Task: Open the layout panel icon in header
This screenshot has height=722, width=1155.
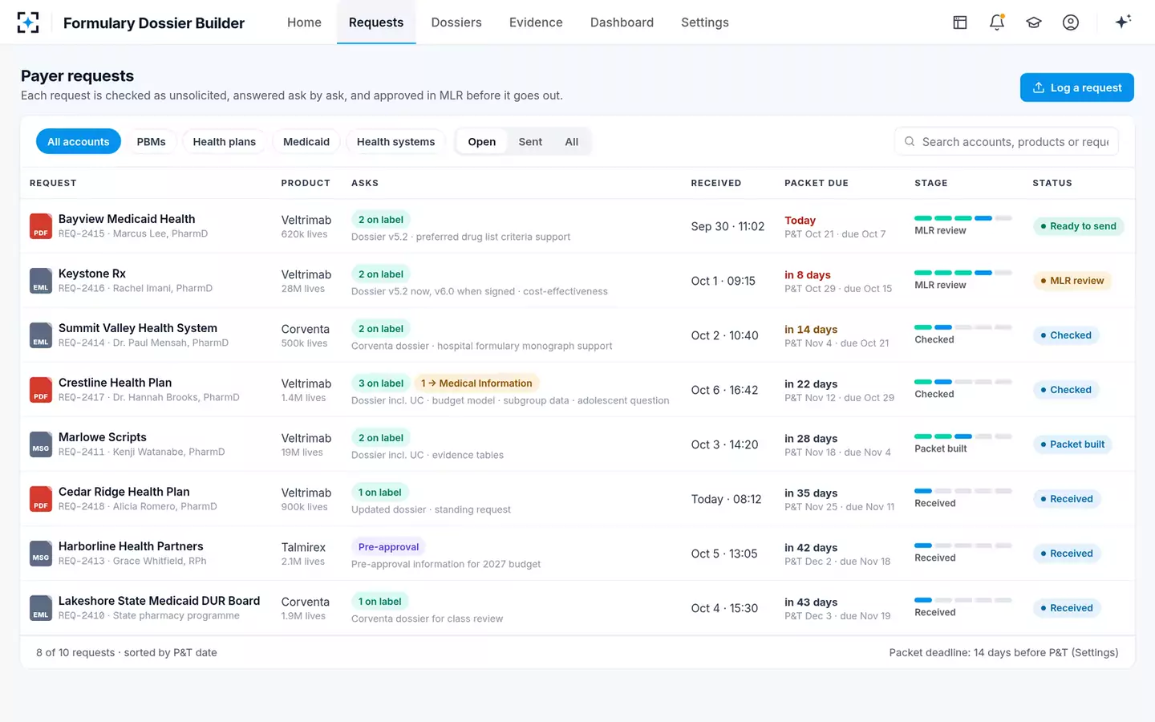Action: (960, 22)
